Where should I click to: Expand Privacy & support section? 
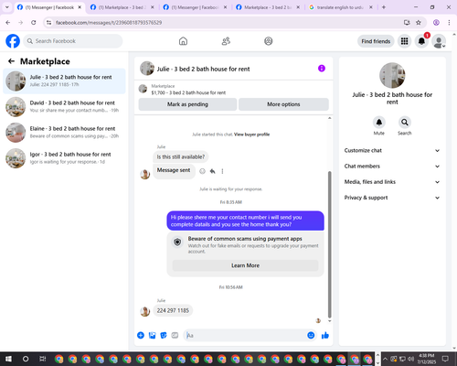[392, 198]
